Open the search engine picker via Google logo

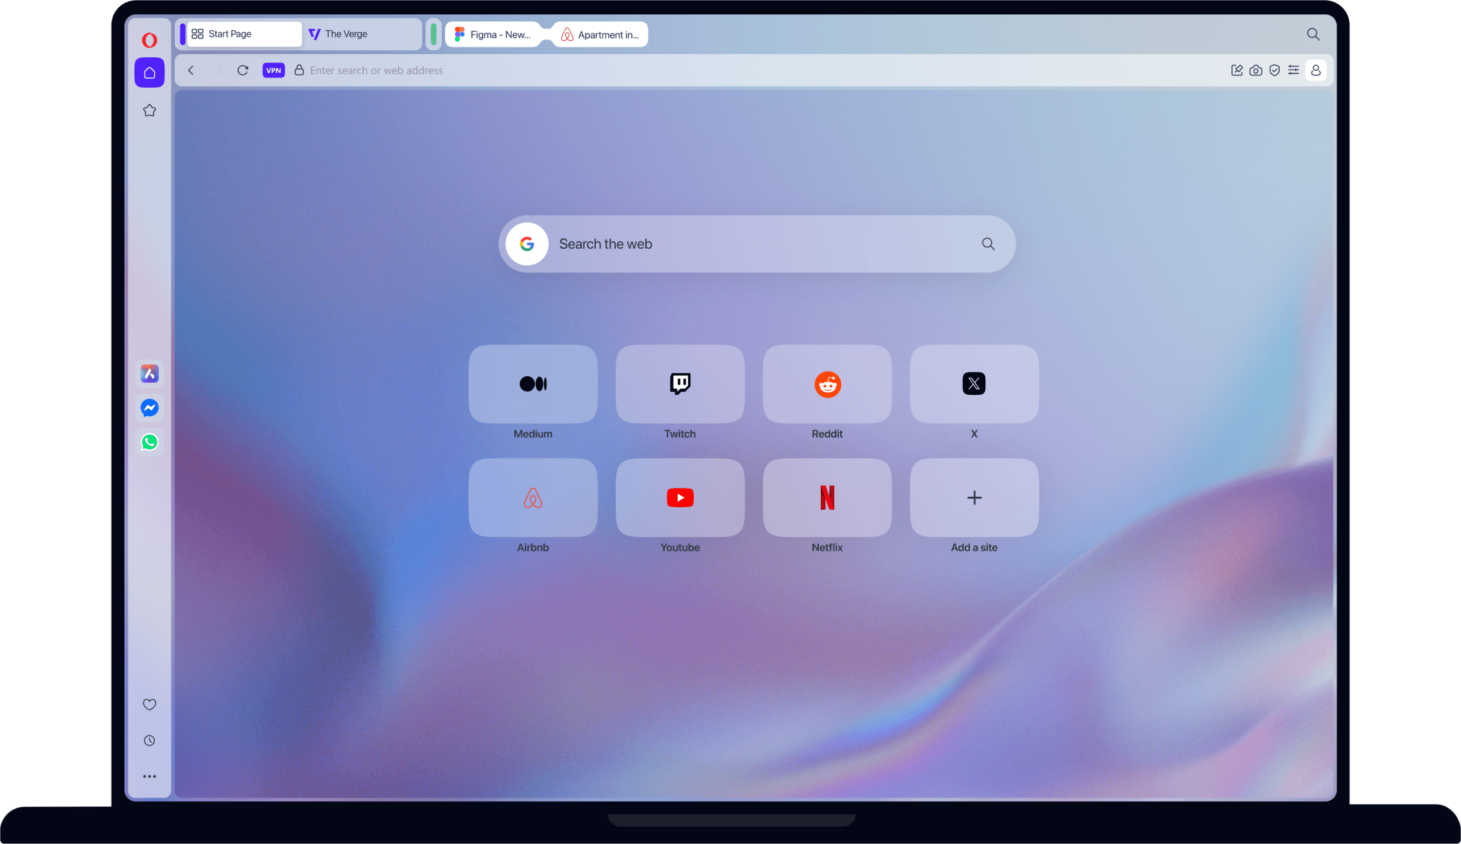[x=527, y=244]
